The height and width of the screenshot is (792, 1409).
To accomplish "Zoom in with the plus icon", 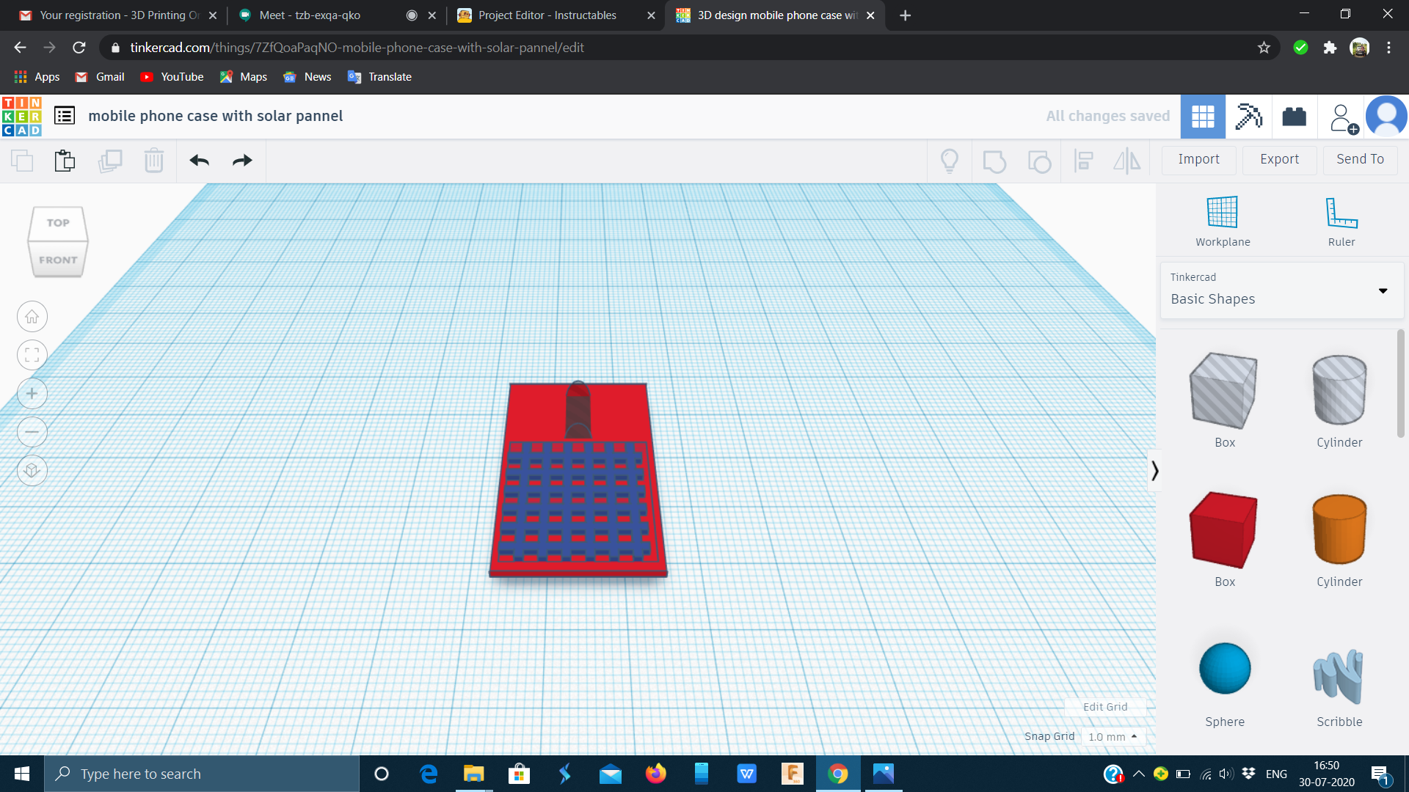I will [x=32, y=394].
